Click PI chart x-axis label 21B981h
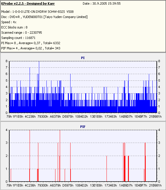166x190 pixels. pyautogui.click(x=155, y=116)
